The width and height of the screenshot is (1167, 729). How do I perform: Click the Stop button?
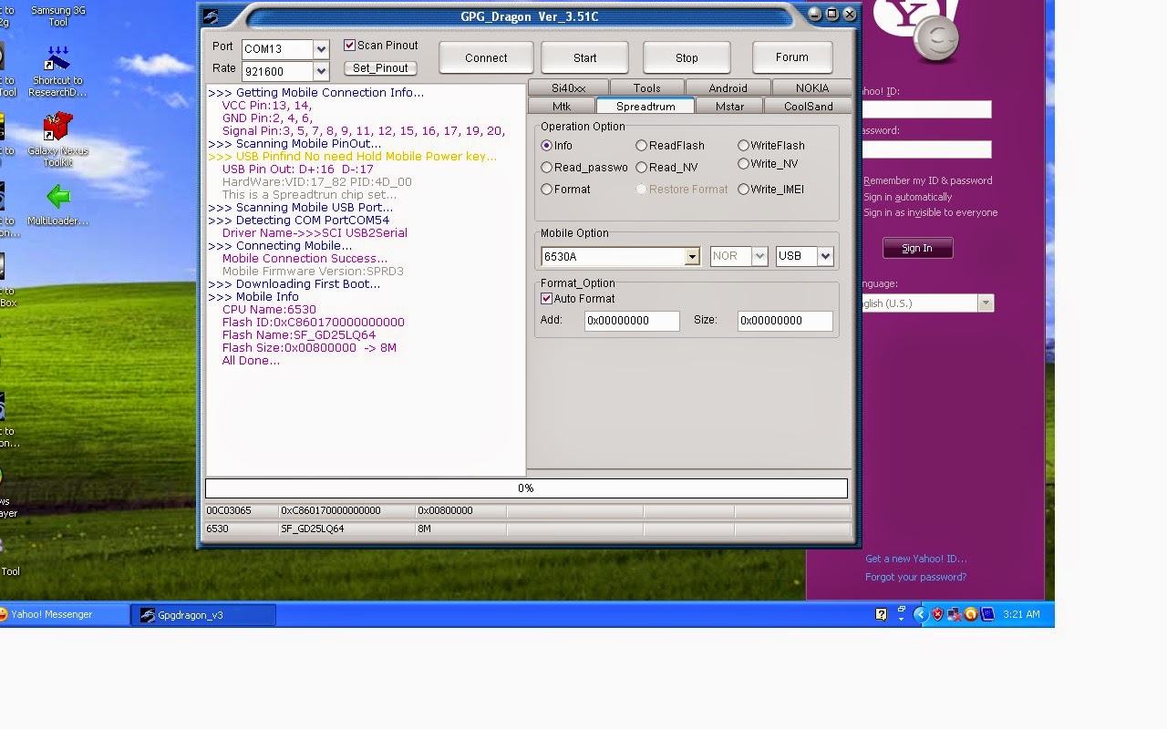pos(687,57)
